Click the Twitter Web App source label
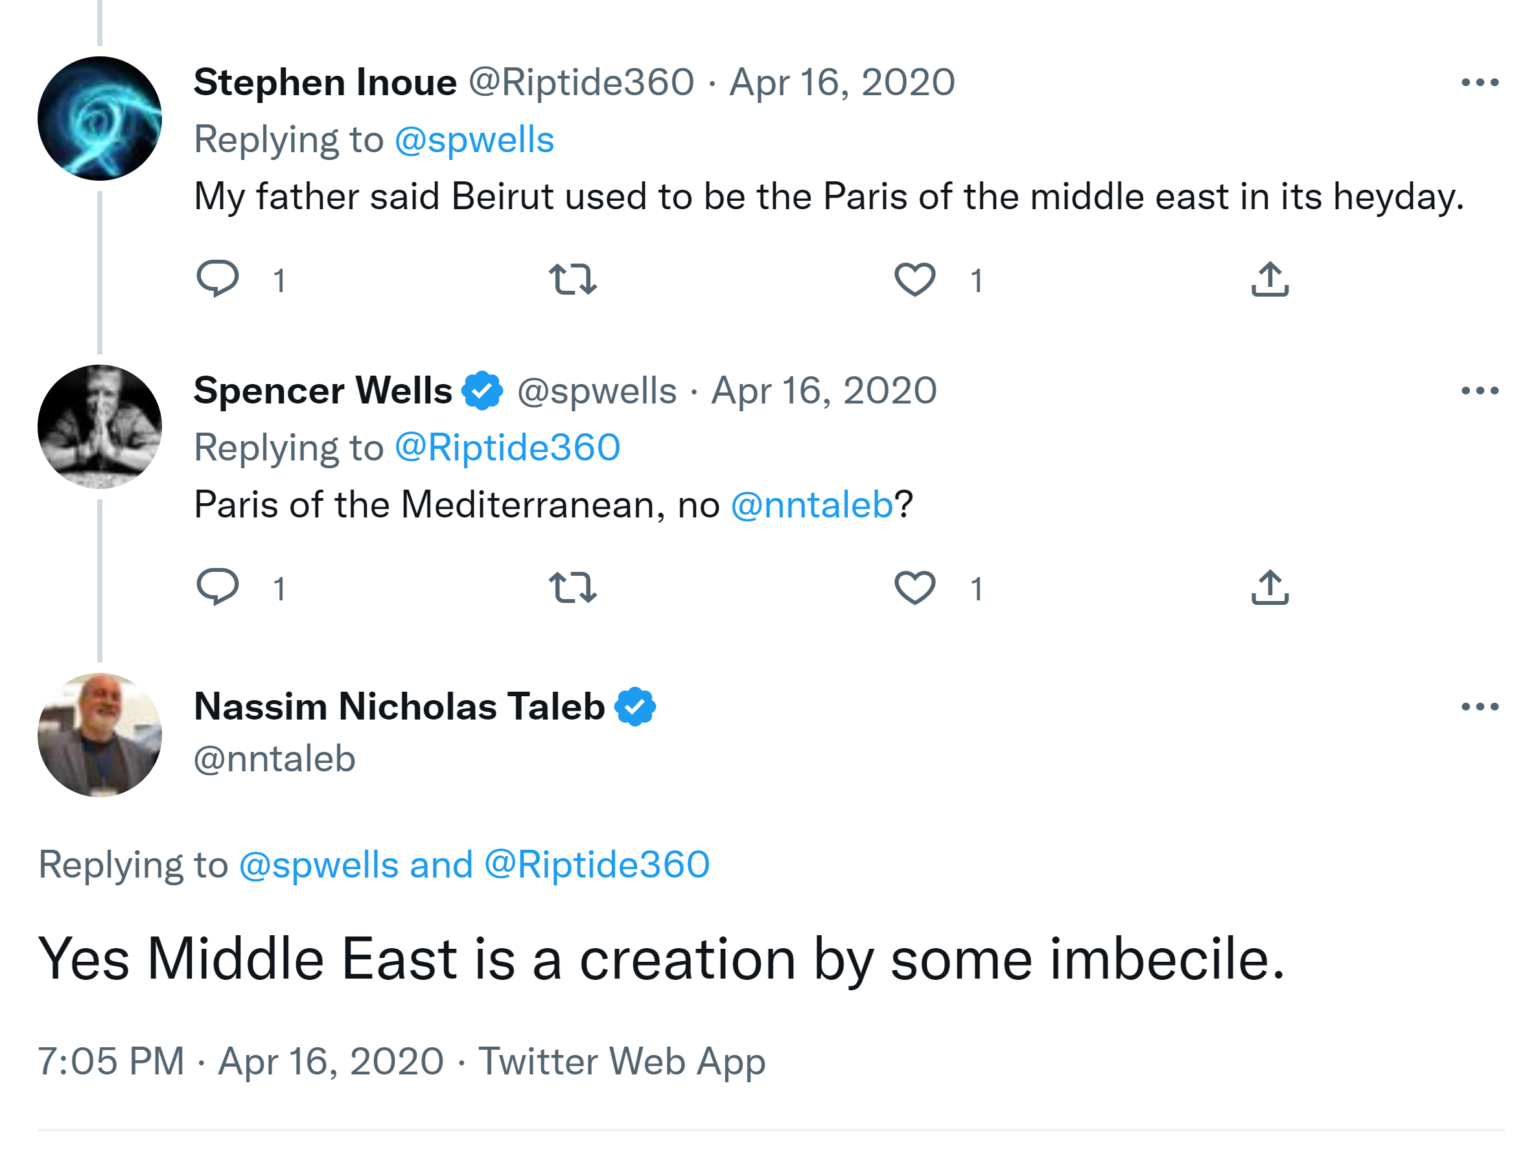The image size is (1525, 1158). (x=622, y=1061)
